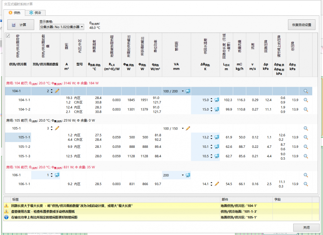Click the 恢复自动设置 button

[x=301, y=25]
